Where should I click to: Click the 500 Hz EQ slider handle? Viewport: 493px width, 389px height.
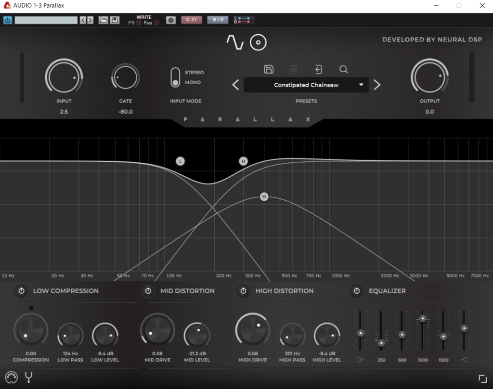pyautogui.click(x=402, y=334)
